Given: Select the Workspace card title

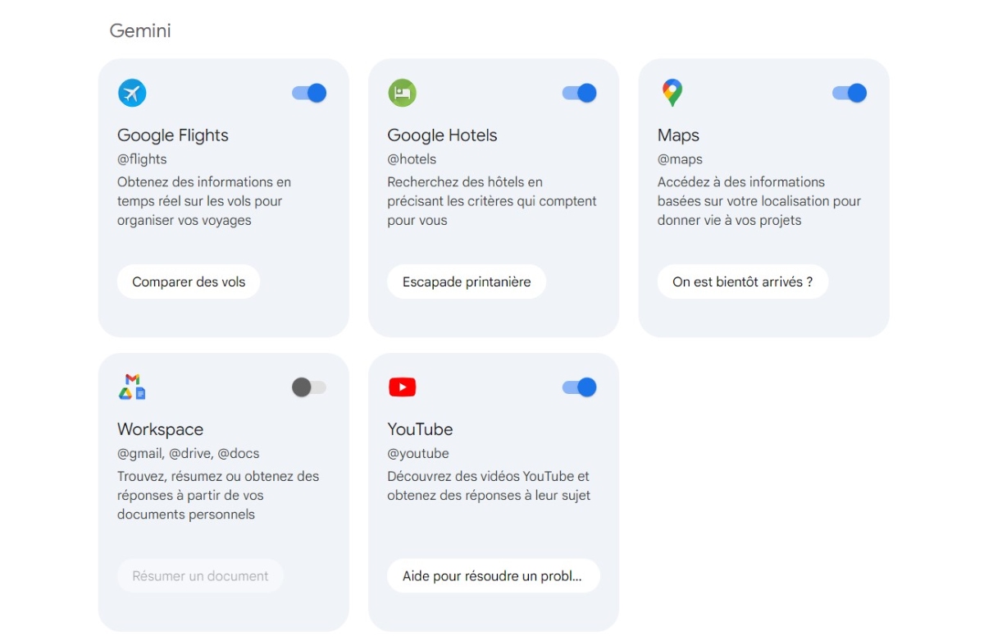Looking at the screenshot, I should click(161, 429).
